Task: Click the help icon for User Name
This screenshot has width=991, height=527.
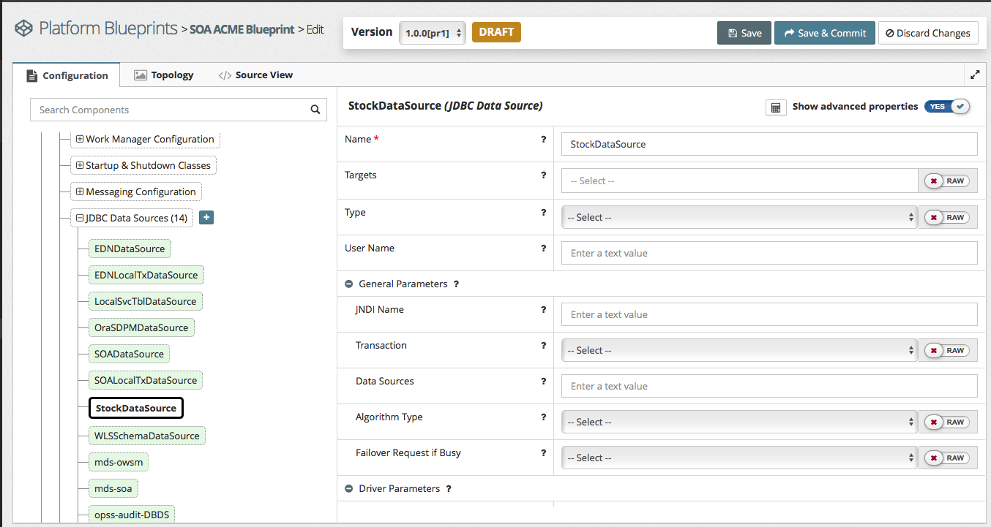Action: [543, 248]
